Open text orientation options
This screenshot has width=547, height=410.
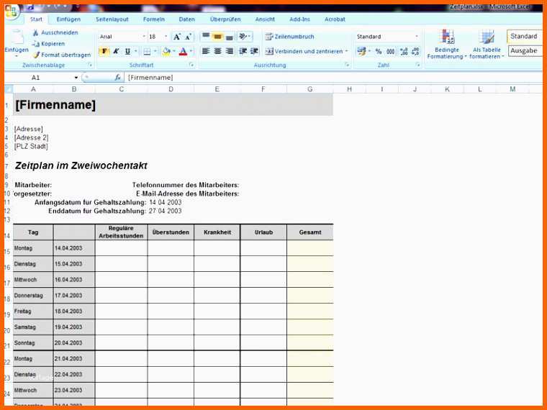(245, 36)
